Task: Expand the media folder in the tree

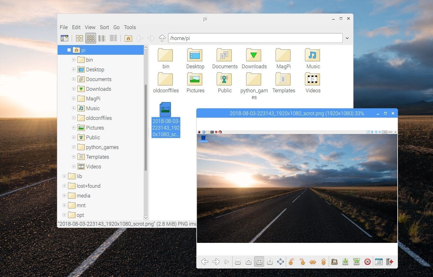Action: click(x=64, y=196)
